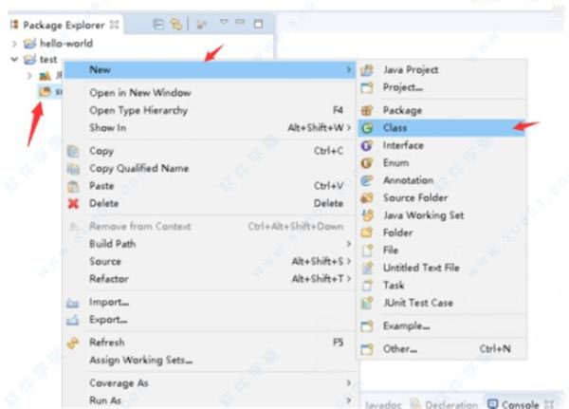Click the Package icon in the submenu
This screenshot has height=409, width=569.
(367, 110)
